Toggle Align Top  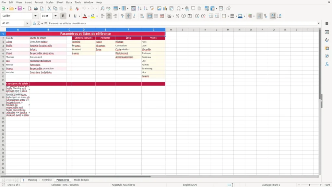(x=122, y=16)
